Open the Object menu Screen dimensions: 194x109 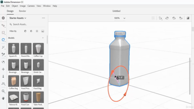click(x=15, y=6)
